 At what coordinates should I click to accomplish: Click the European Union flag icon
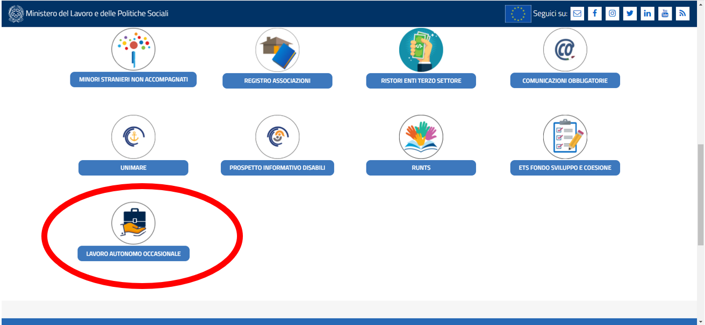pos(518,13)
